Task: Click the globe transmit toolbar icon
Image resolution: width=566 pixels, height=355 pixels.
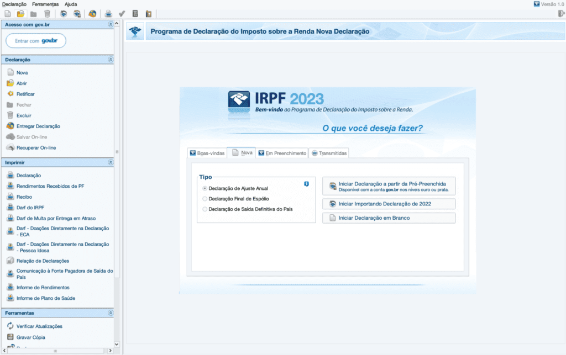Action: point(92,14)
